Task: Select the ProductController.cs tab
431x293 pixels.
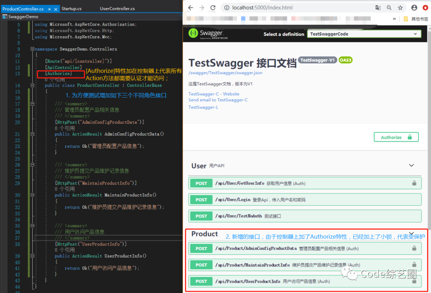Action: (x=23, y=9)
